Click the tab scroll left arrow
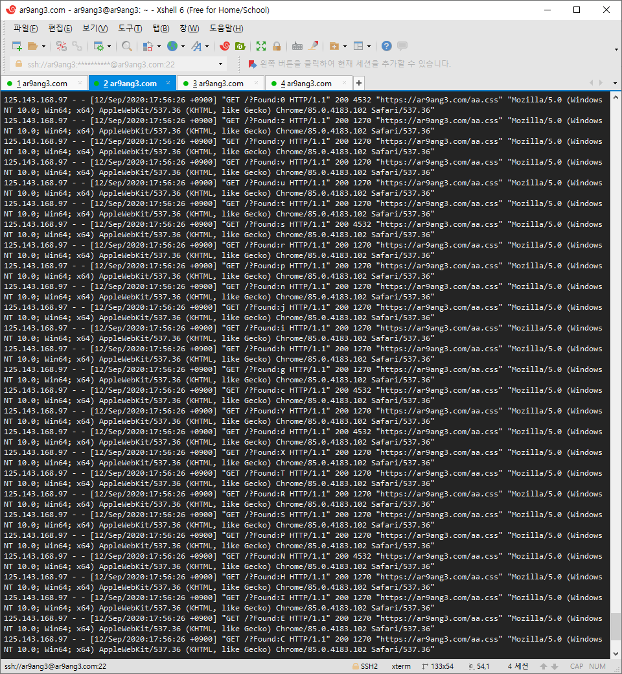 591,83
